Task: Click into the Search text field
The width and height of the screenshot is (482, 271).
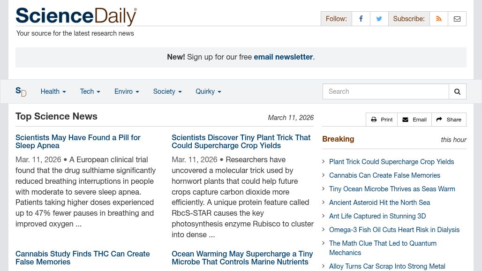Action: point(385,91)
